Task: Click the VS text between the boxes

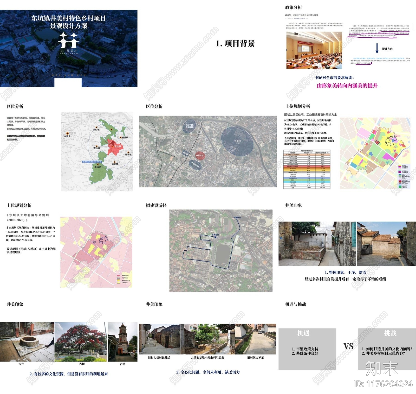Action: (348, 346)
